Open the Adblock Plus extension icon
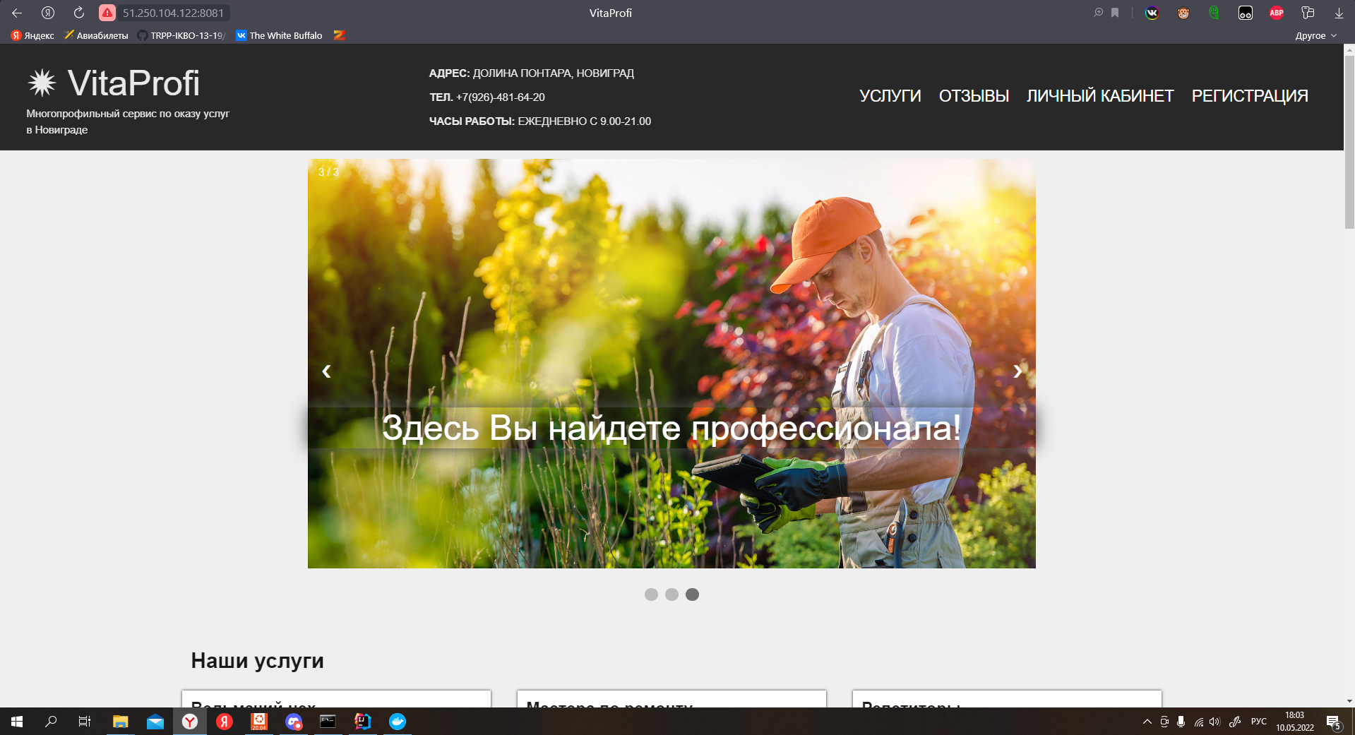This screenshot has height=735, width=1355. pyautogui.click(x=1277, y=12)
